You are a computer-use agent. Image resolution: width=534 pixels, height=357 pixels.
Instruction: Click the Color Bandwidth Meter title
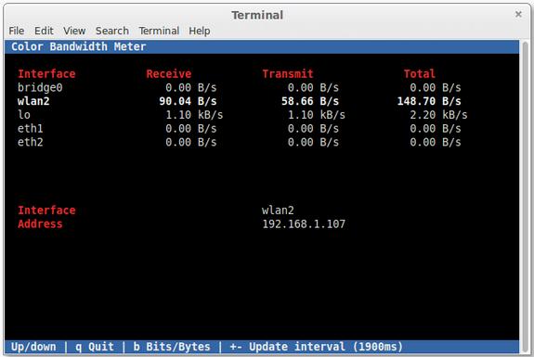click(x=79, y=46)
